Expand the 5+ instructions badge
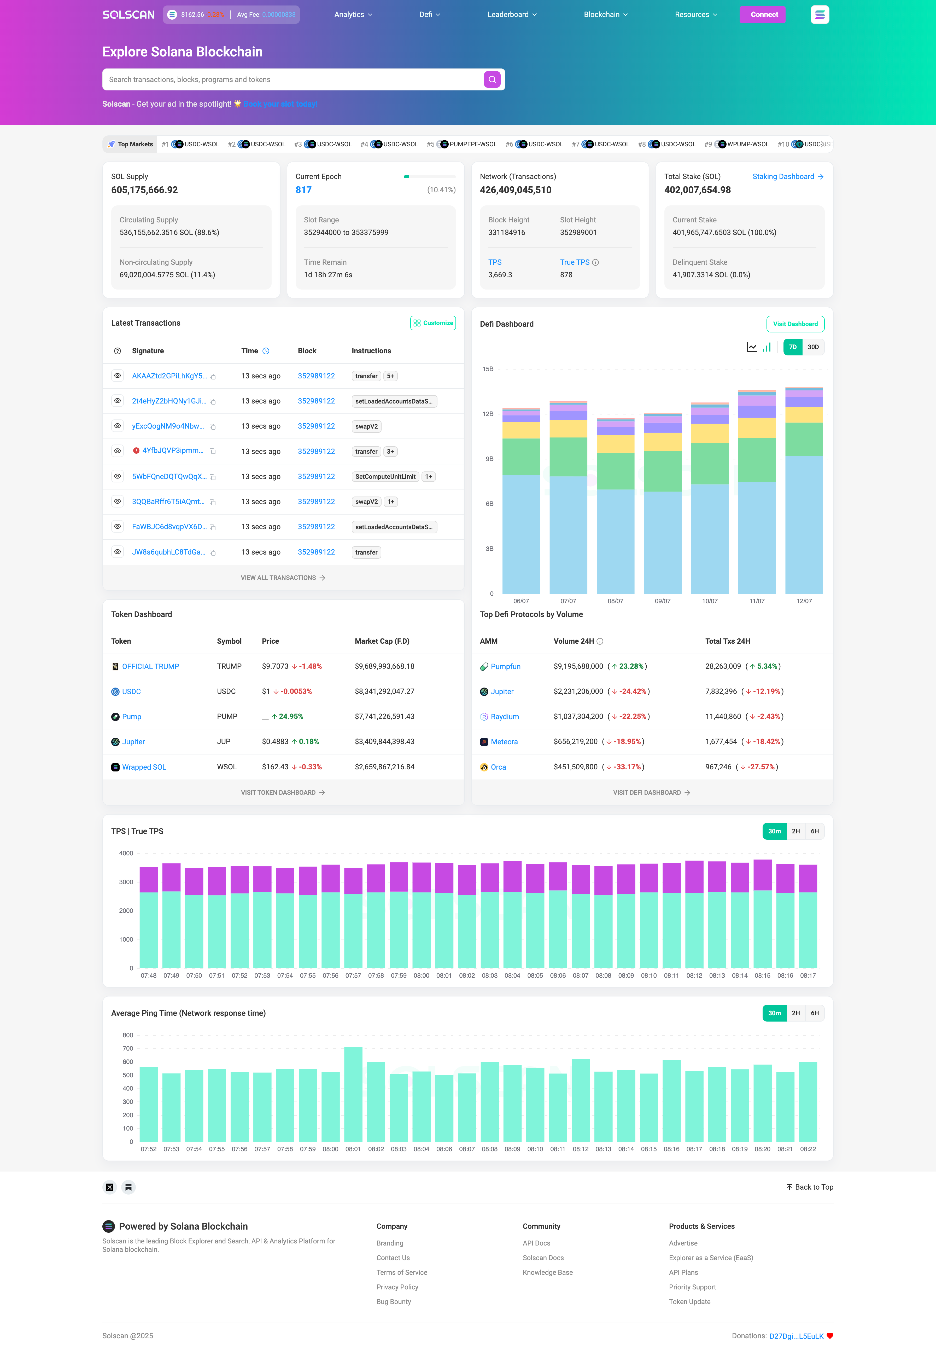This screenshot has height=1349, width=936. click(x=391, y=376)
